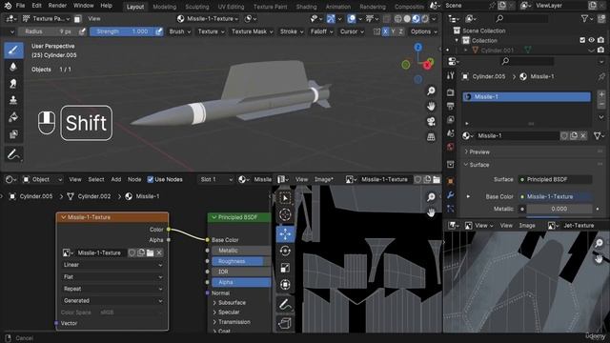Select the UV editor's select box tool
Viewport: 610px width, 343px height.
click(285, 198)
